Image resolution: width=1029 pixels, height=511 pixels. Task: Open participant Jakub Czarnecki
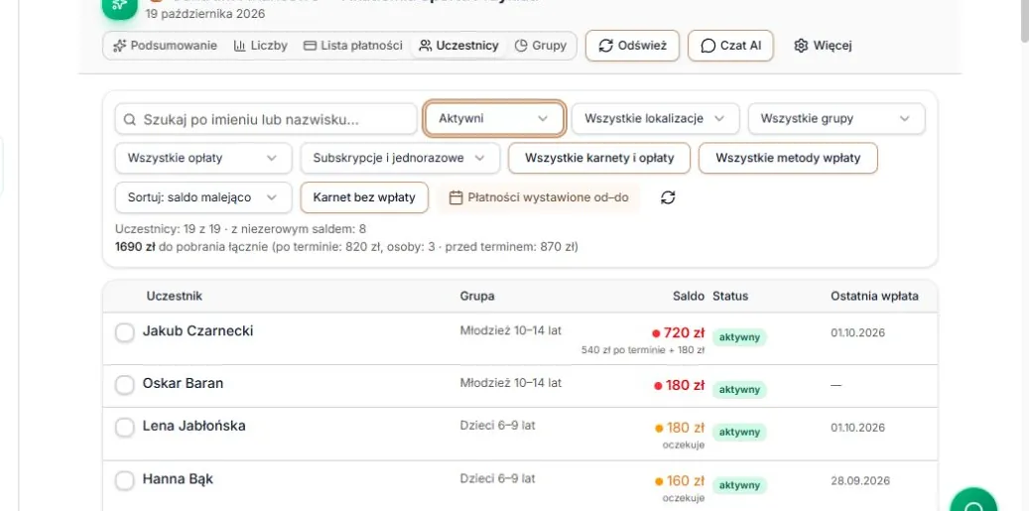(197, 331)
